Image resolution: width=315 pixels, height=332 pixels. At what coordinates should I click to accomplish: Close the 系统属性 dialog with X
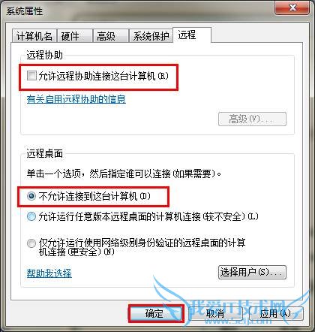pyautogui.click(x=292, y=8)
